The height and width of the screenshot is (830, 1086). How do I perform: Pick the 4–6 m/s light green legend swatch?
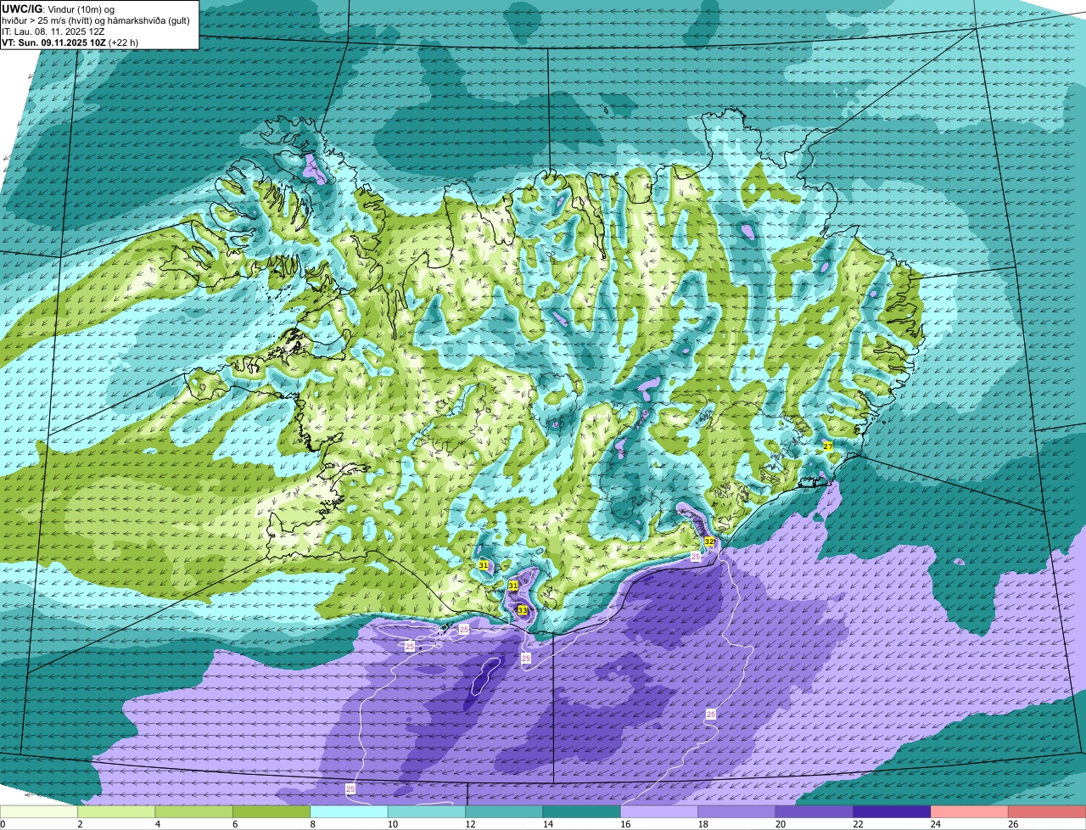(x=194, y=812)
